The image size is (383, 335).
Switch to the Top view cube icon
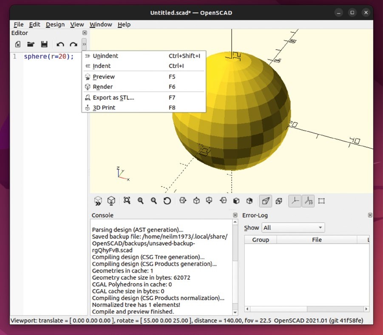coord(196,201)
